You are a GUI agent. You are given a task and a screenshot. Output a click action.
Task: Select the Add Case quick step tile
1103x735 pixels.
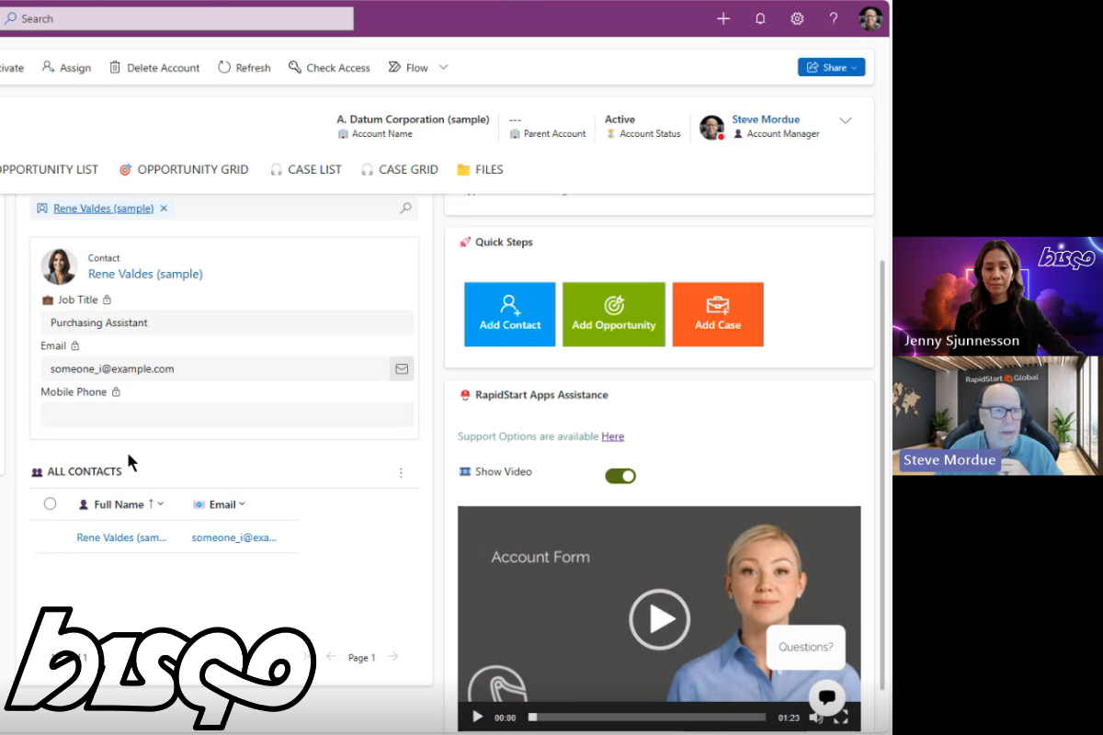coord(718,314)
